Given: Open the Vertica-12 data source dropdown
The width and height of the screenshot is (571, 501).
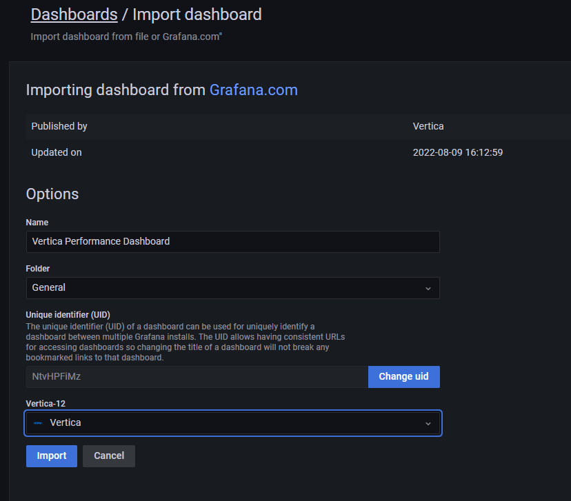Looking at the screenshot, I should [232, 422].
